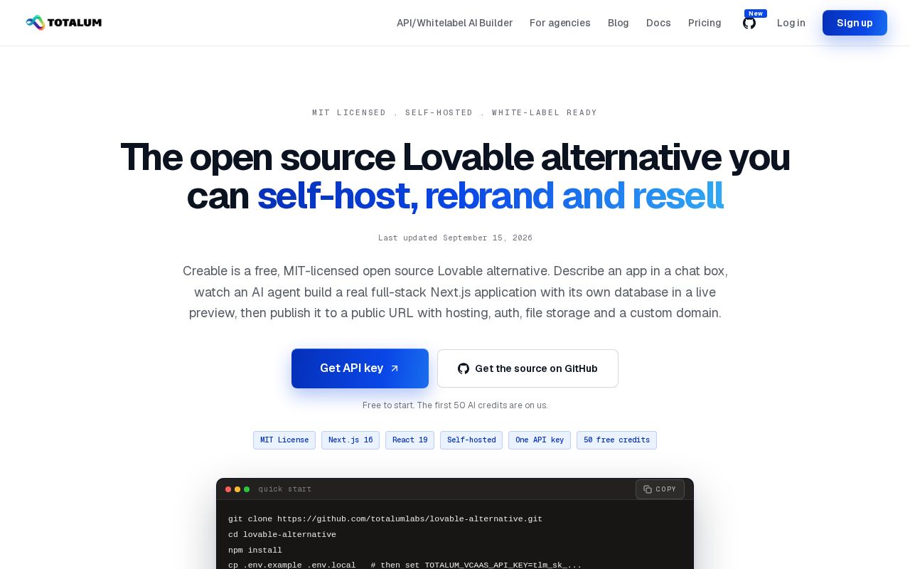Click the MIT License tag

point(284,440)
